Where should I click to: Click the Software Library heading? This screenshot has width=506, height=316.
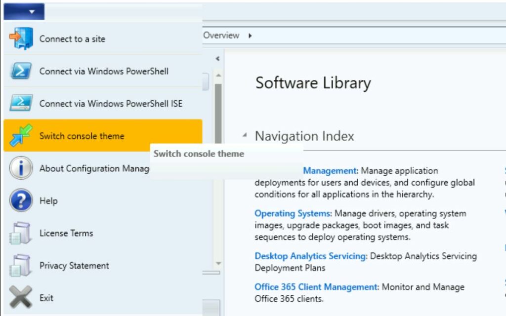point(313,83)
